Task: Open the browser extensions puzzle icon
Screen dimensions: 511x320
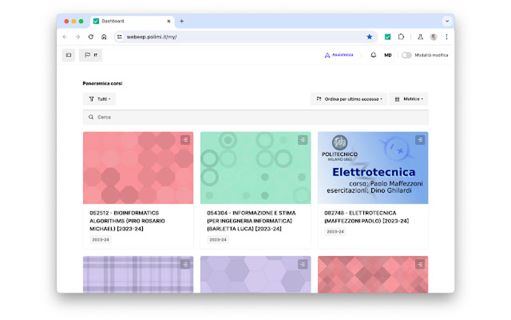Action: 401,37
